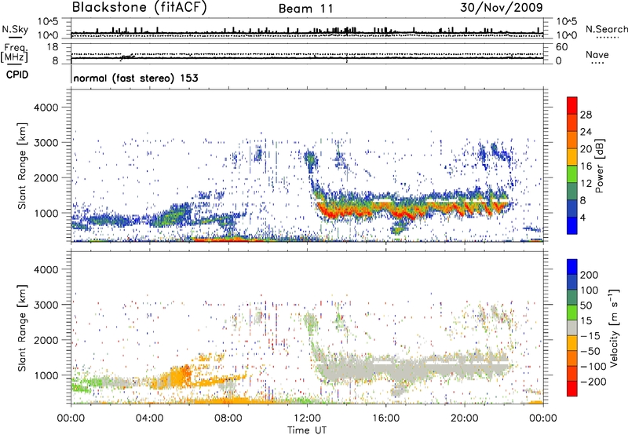The image size is (628, 435).
Task: Click the 'Time UT' axis label
Action: pos(307,430)
